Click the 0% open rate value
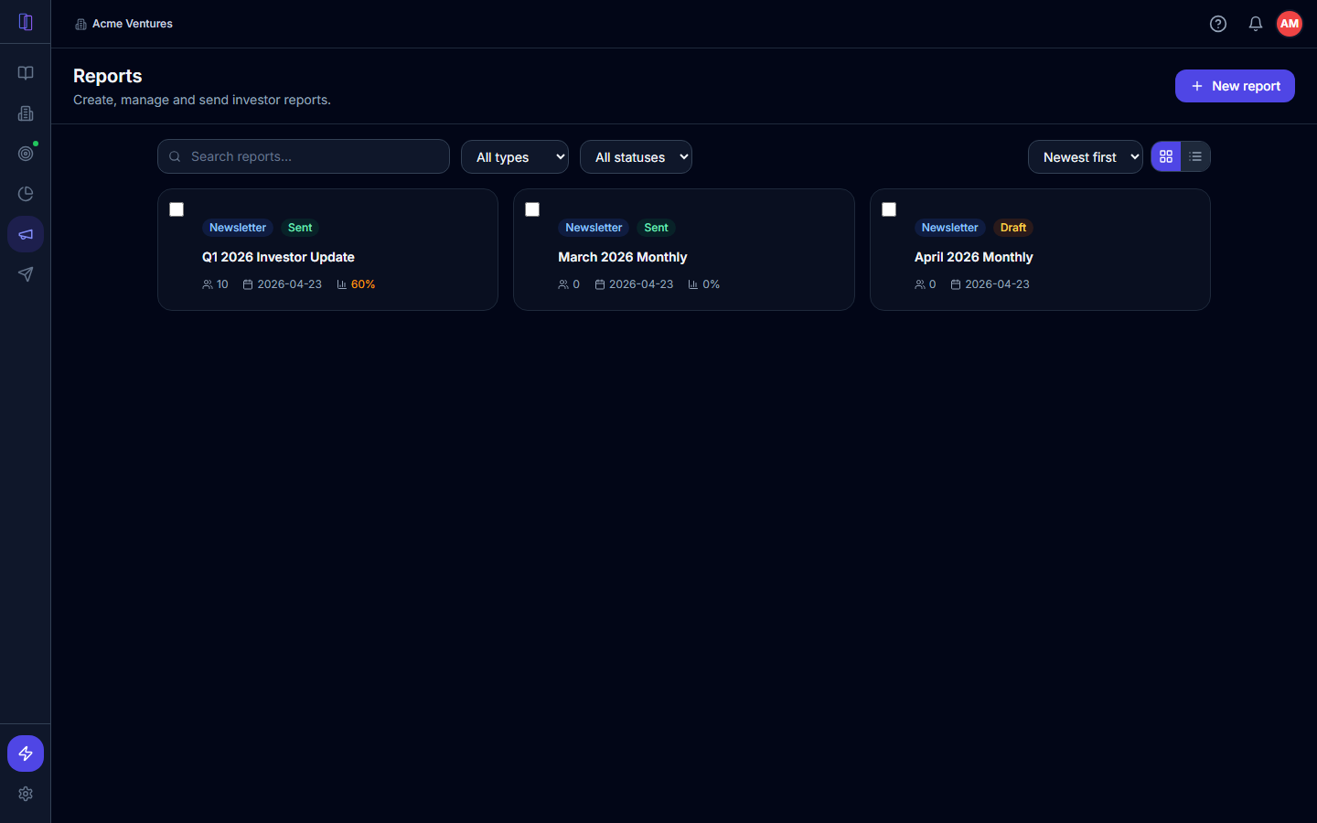This screenshot has height=823, width=1317. click(712, 284)
